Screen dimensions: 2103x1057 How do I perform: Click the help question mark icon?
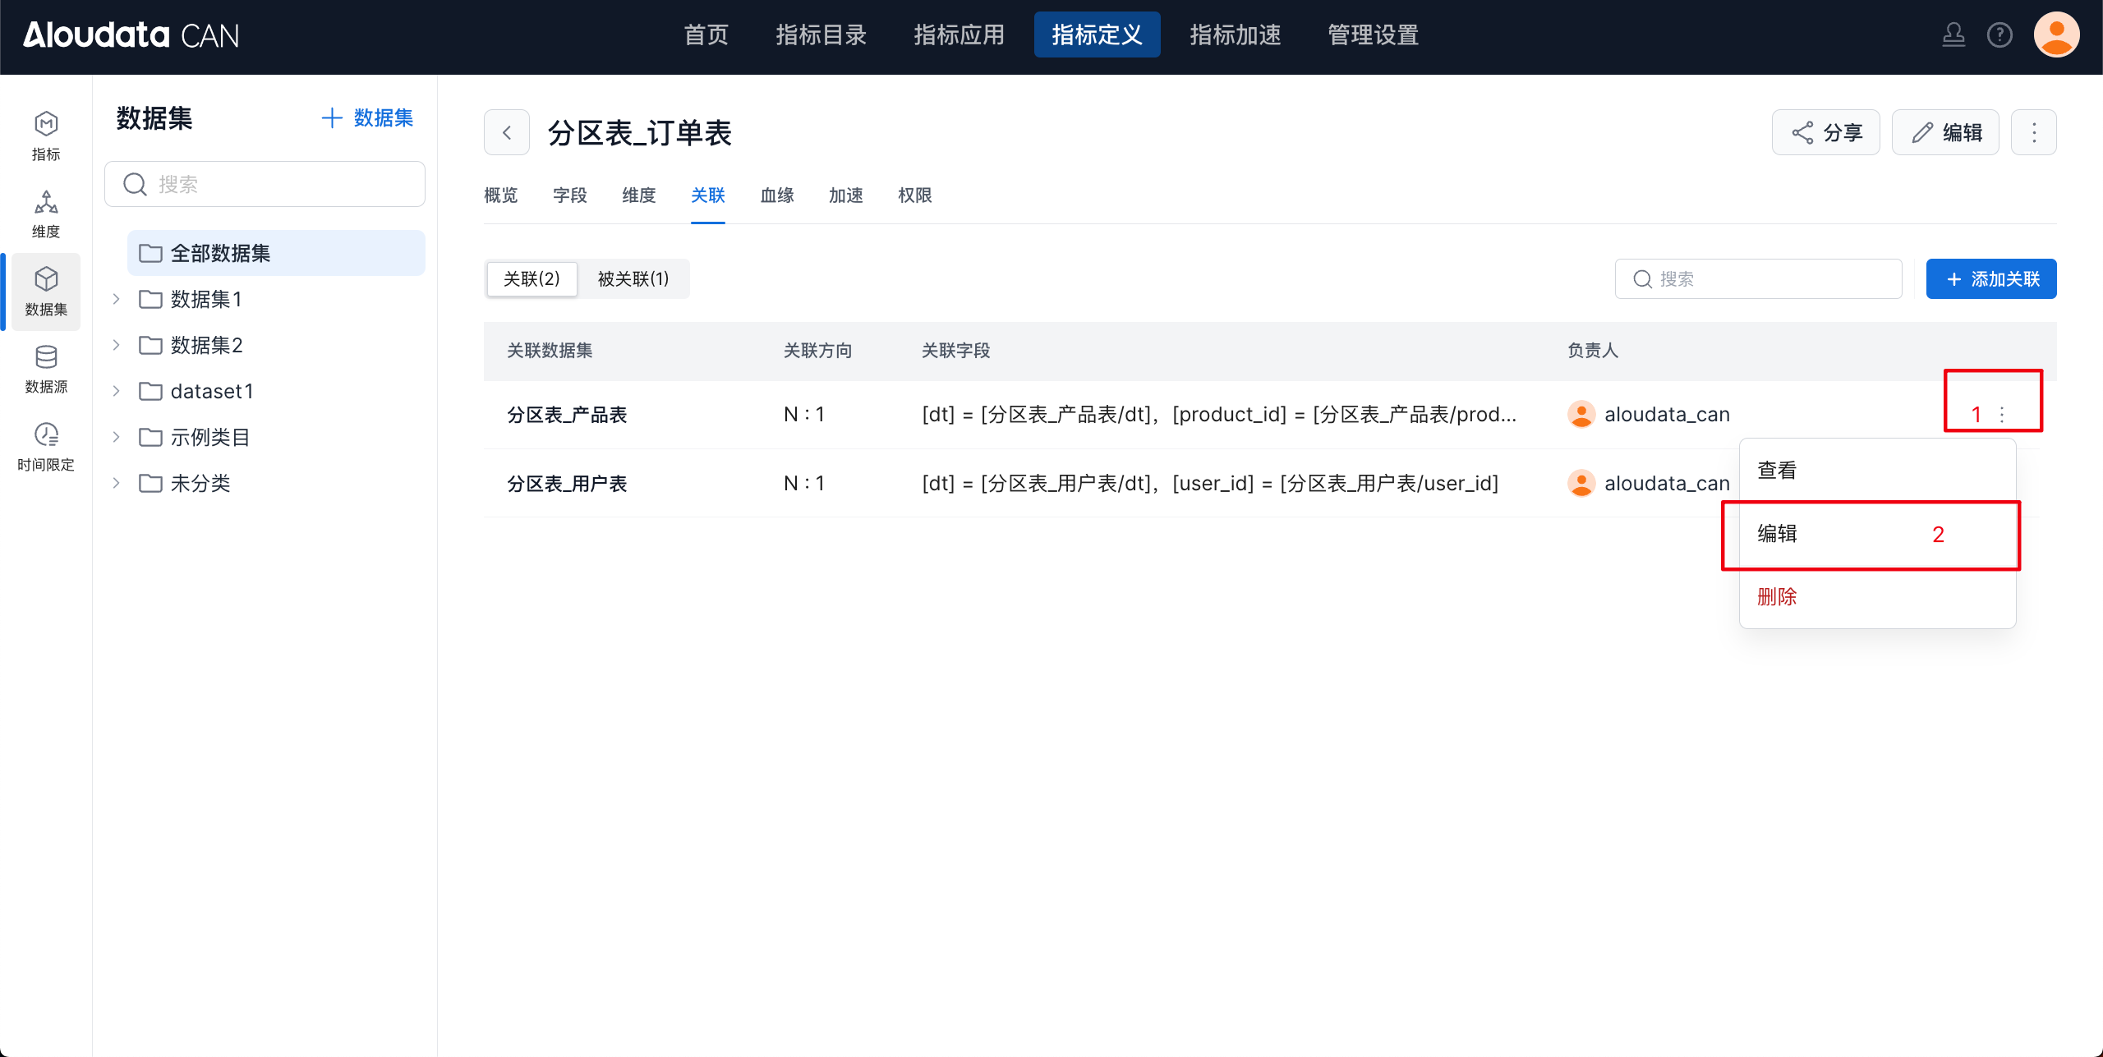point(1999,34)
